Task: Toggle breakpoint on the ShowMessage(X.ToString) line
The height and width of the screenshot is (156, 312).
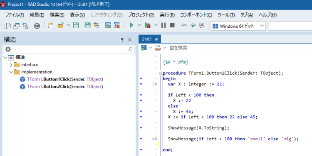Action: (x=141, y=128)
